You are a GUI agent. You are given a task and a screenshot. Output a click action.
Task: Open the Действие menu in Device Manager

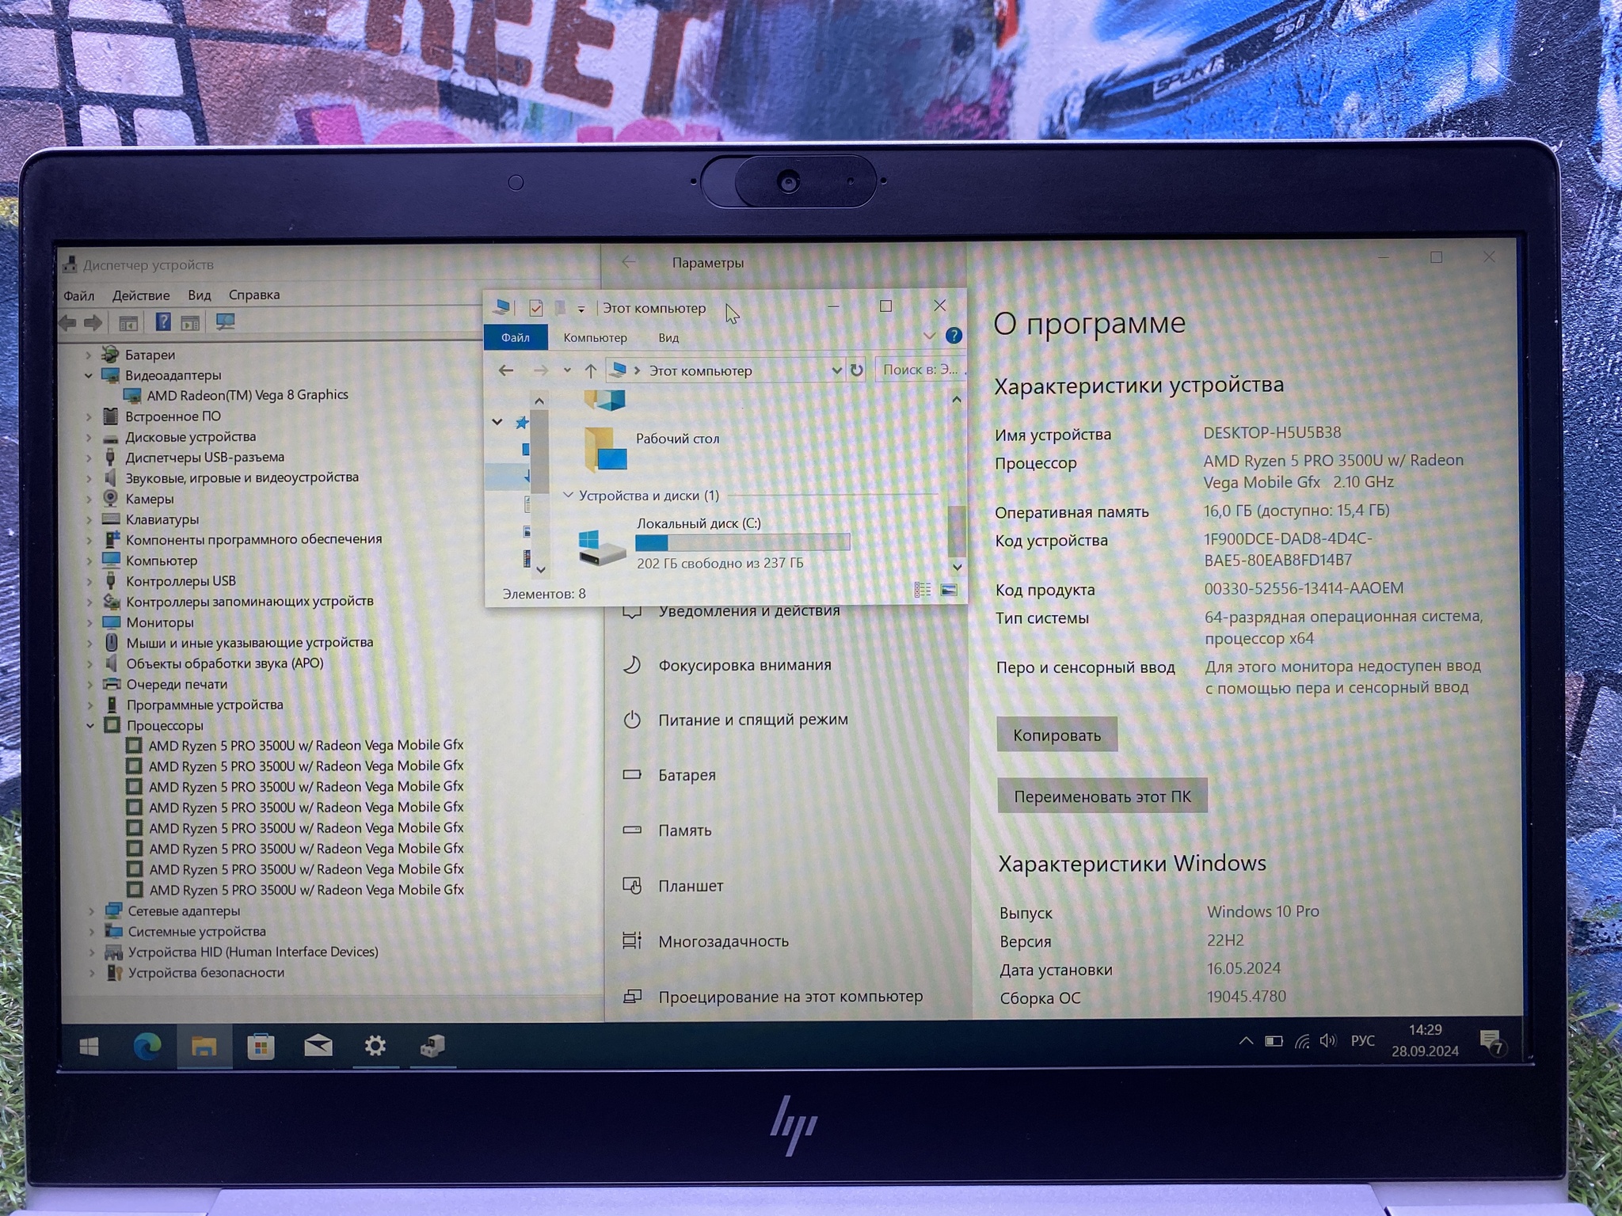[x=141, y=296]
